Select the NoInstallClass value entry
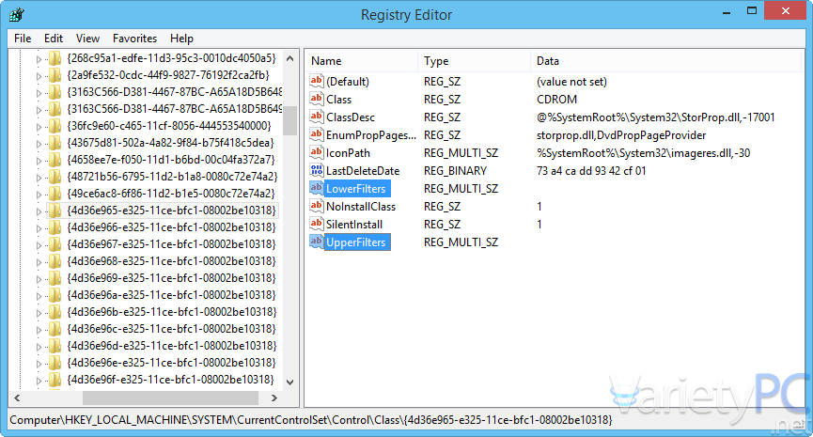This screenshot has height=437, width=813. 360,207
